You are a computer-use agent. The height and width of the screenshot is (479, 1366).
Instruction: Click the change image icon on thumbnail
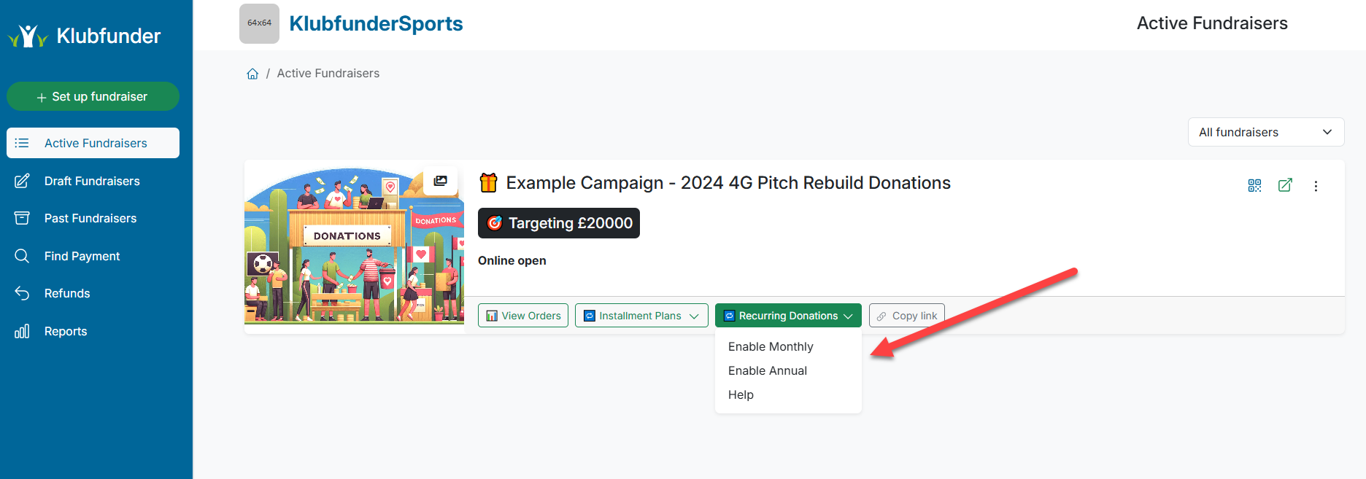click(x=440, y=181)
